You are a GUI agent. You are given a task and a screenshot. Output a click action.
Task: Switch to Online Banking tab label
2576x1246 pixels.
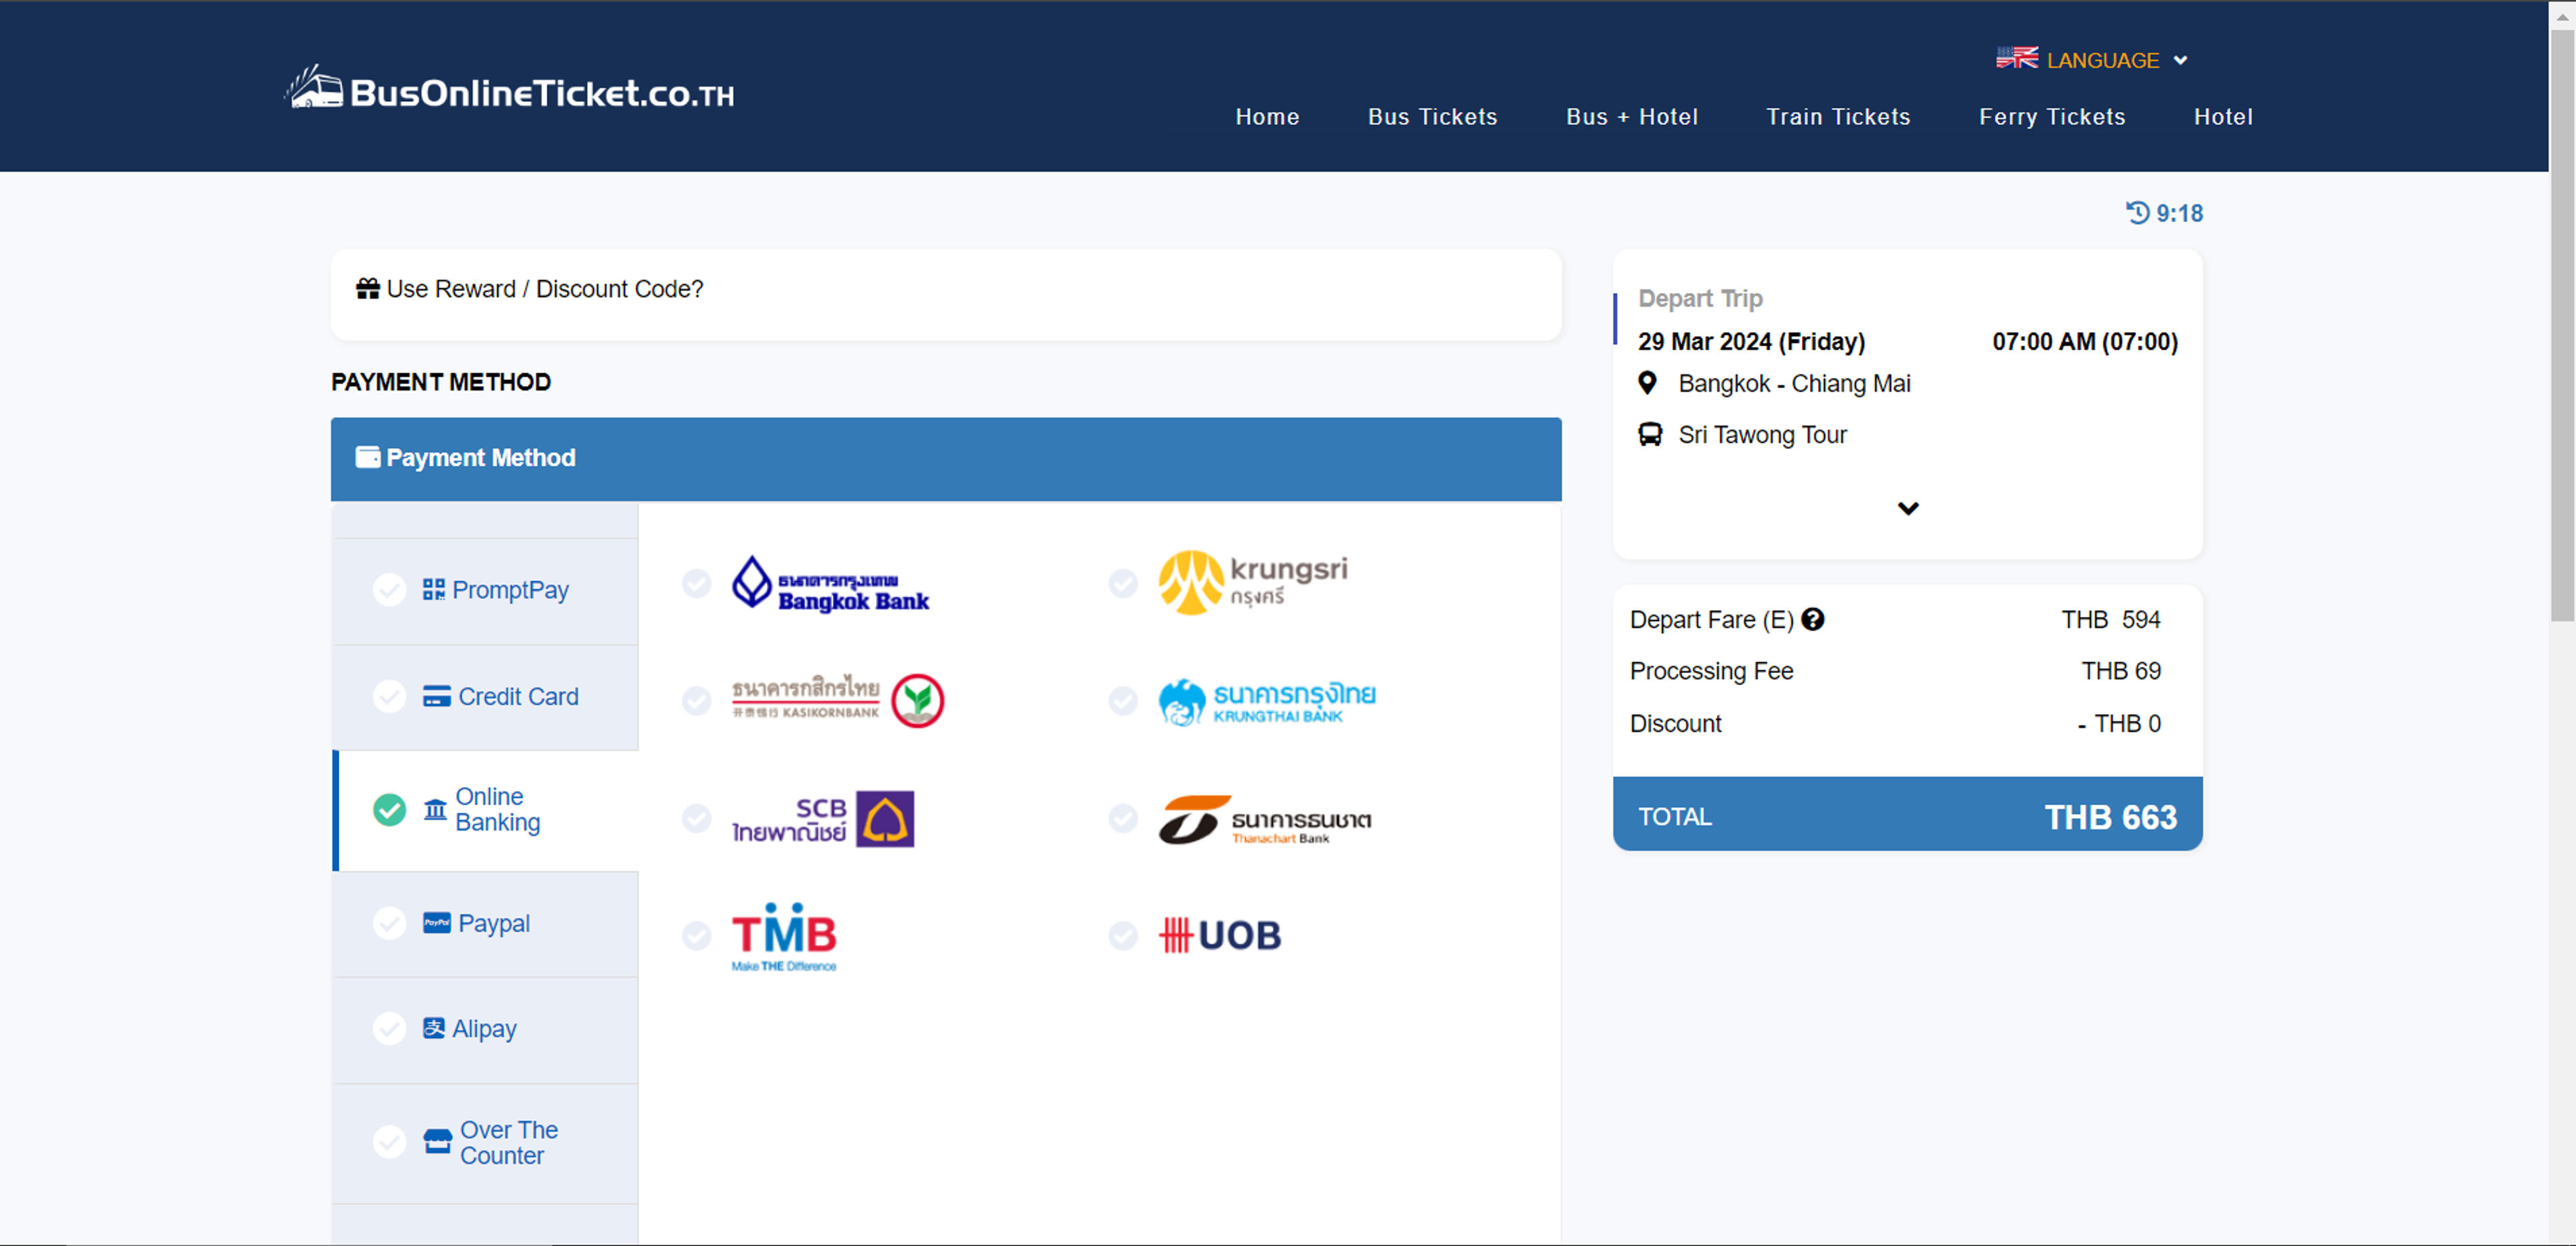click(497, 809)
